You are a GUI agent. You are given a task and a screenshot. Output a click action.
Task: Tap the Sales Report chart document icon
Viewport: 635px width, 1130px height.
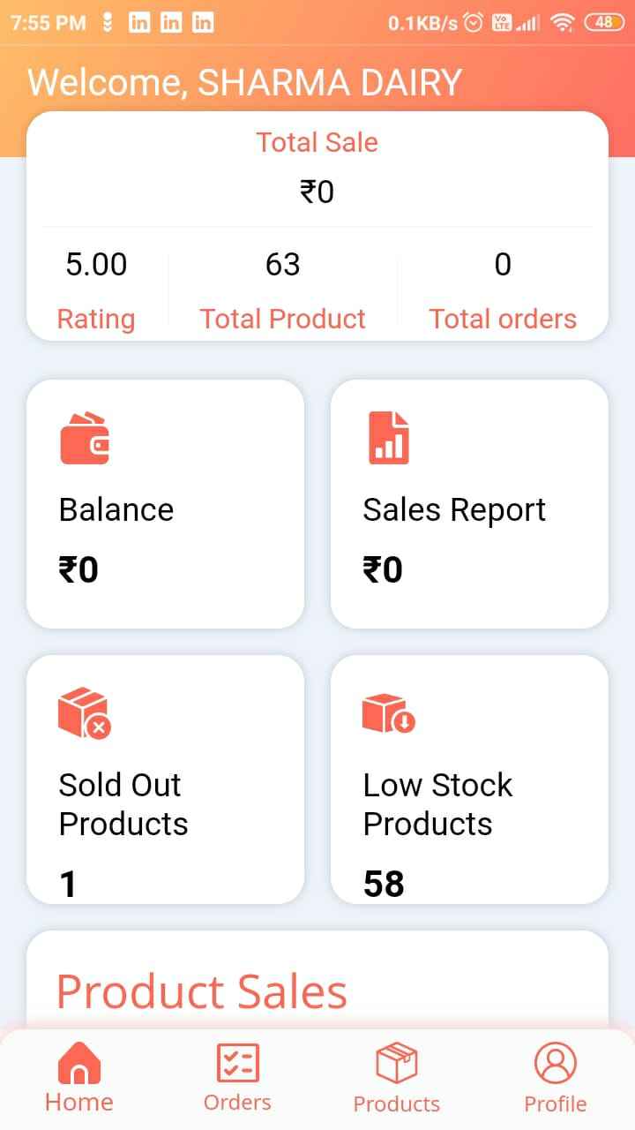388,438
